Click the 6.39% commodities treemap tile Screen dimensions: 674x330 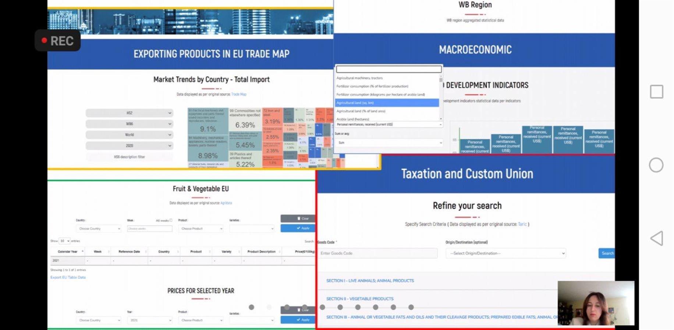245,119
